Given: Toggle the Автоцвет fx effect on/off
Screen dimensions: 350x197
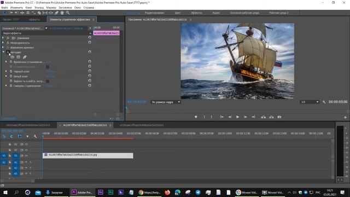Looking at the screenshot, I should pyautogui.click(x=8, y=53).
